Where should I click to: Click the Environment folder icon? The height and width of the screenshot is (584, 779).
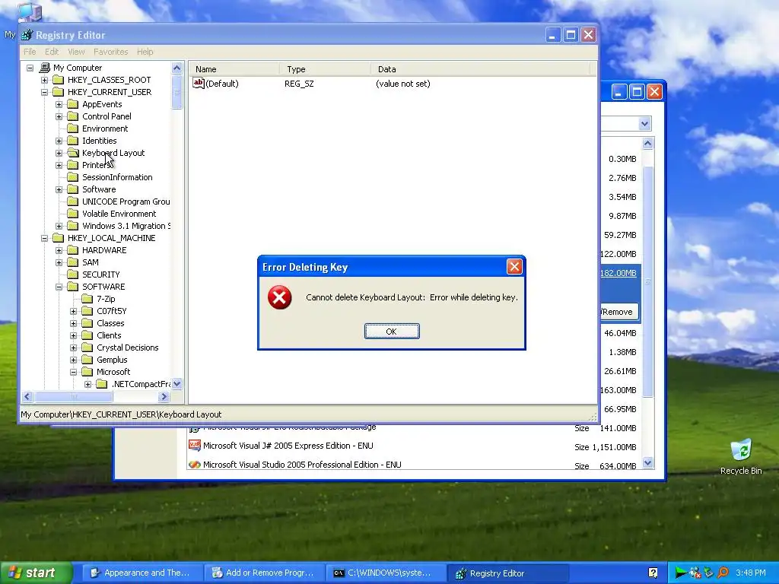click(72, 129)
